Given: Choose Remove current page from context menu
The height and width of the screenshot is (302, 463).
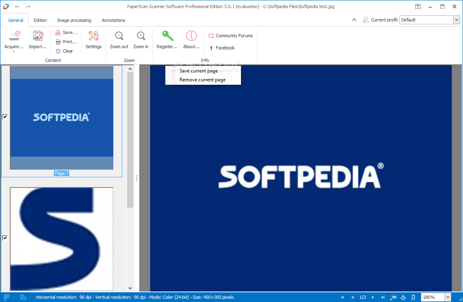Looking at the screenshot, I should 203,80.
